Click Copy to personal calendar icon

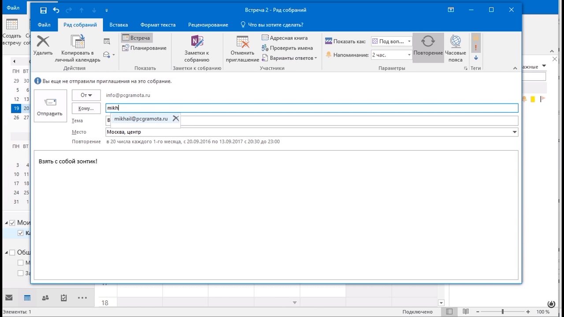click(78, 41)
